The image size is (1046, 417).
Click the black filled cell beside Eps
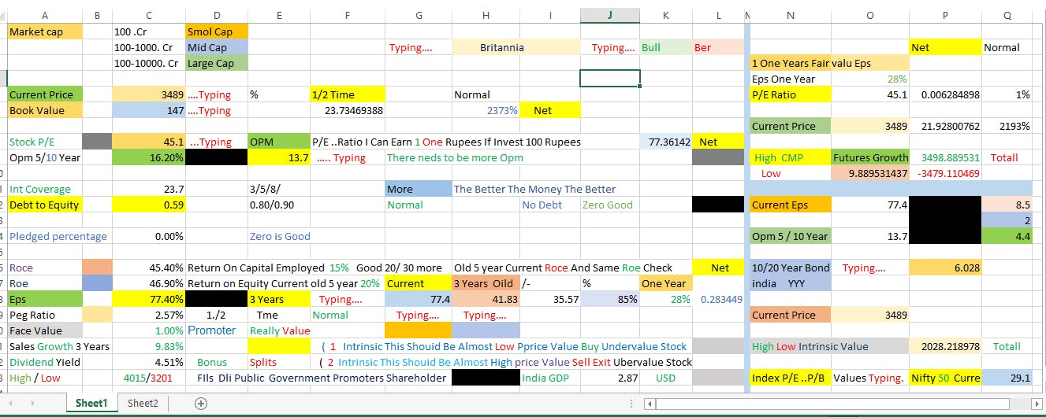pos(217,299)
